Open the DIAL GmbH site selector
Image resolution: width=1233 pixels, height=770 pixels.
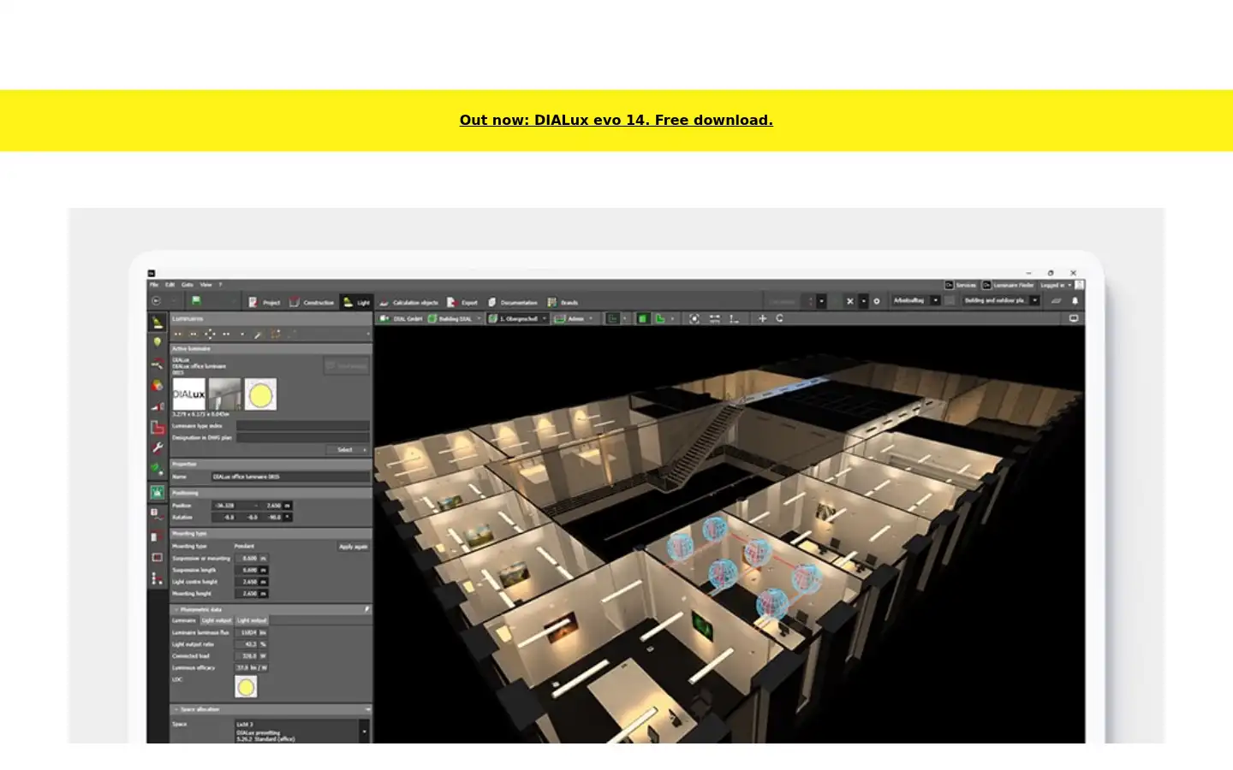tap(402, 318)
